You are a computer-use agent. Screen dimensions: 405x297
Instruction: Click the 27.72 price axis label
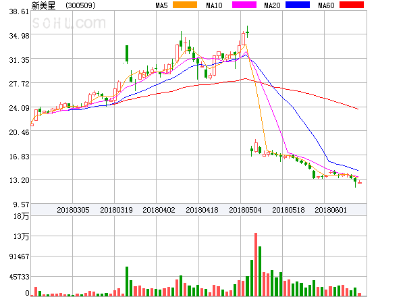point(19,84)
